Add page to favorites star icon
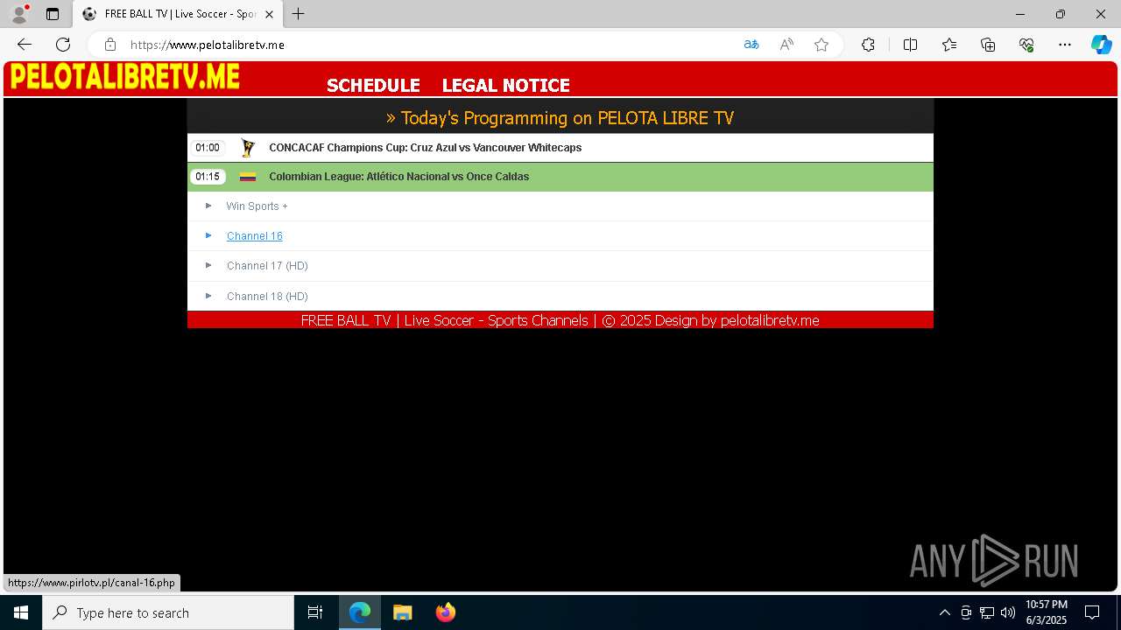1121x630 pixels. [x=821, y=45]
